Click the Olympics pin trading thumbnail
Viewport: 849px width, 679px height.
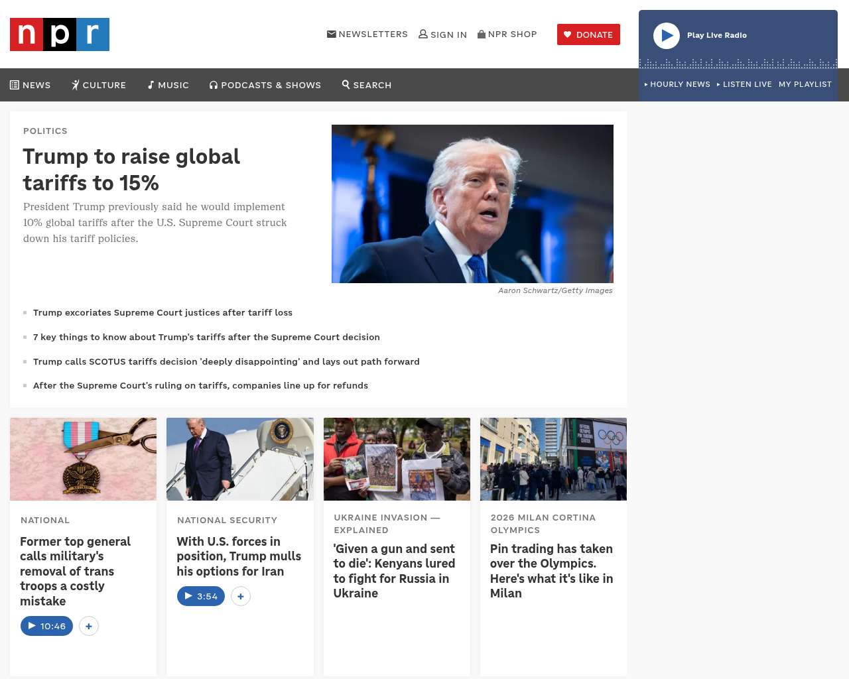pyautogui.click(x=553, y=459)
